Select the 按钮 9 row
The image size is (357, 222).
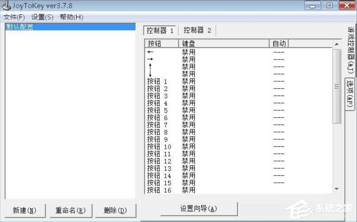[x=239, y=140]
